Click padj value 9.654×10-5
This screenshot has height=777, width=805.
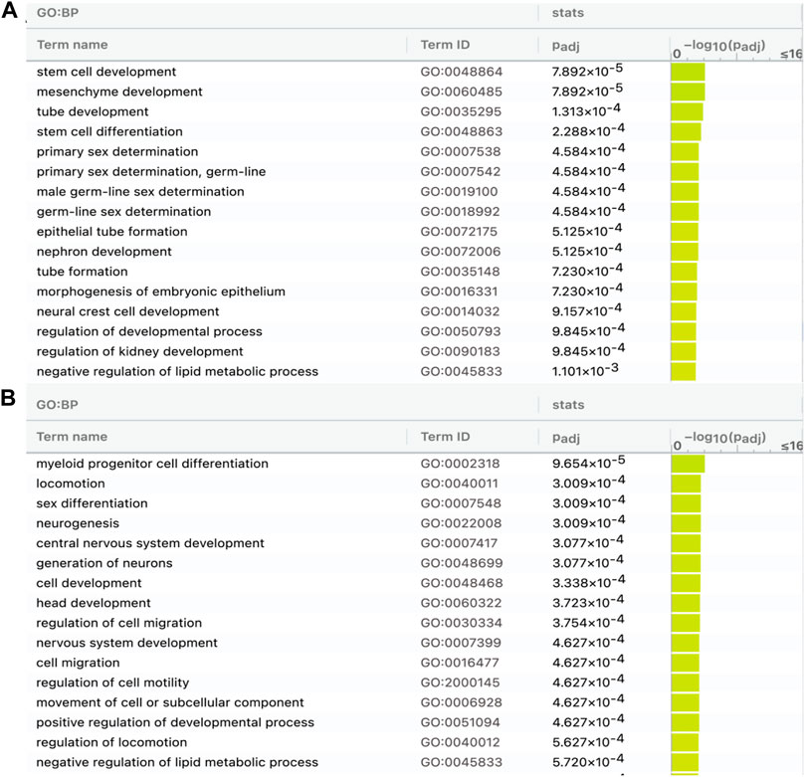click(x=589, y=463)
